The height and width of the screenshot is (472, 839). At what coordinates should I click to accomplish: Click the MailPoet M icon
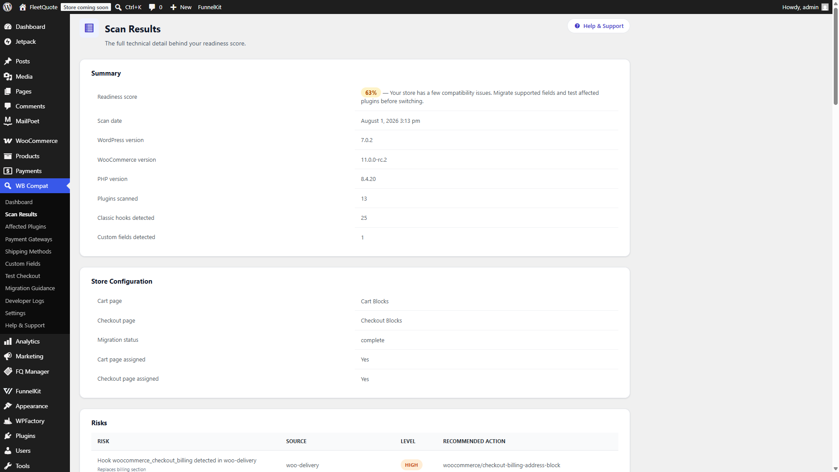pos(8,121)
